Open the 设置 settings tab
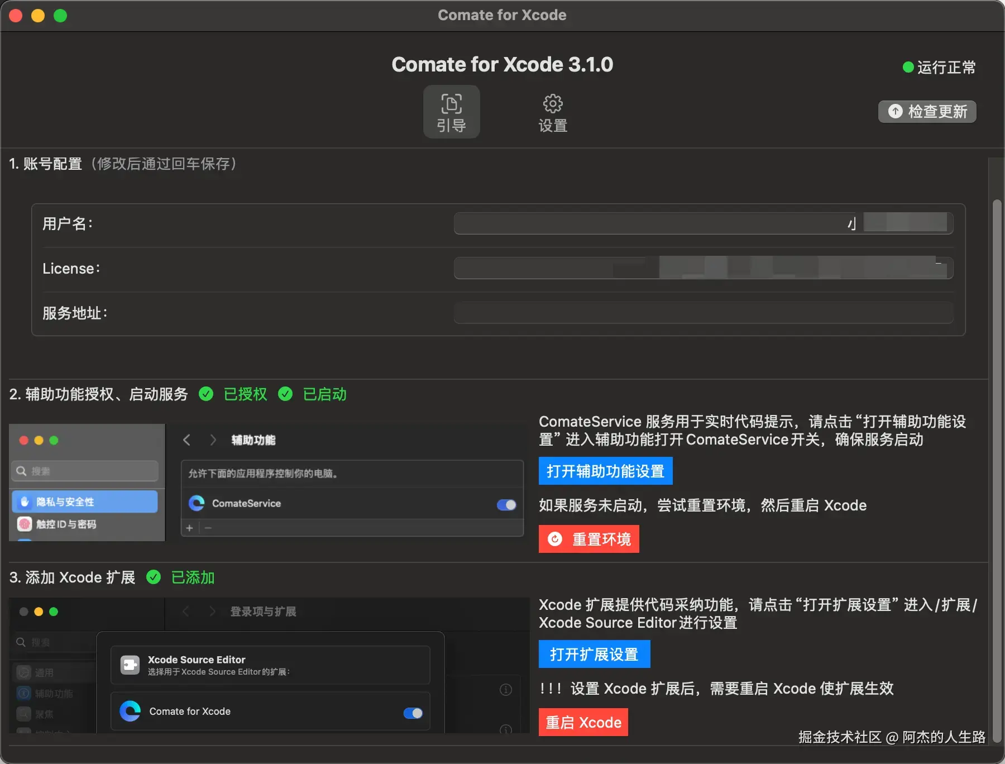This screenshot has width=1005, height=764. (x=553, y=113)
